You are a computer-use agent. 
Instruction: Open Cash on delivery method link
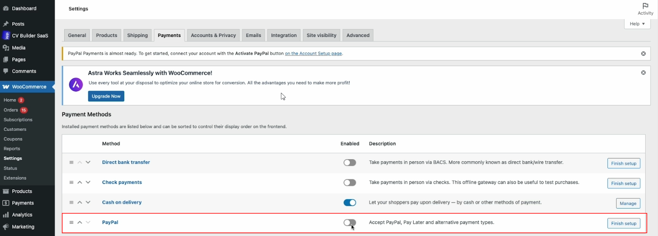tap(122, 202)
